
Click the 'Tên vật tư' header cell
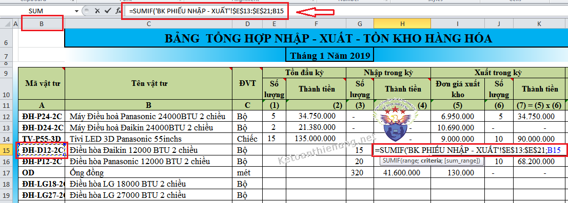[x=148, y=83]
